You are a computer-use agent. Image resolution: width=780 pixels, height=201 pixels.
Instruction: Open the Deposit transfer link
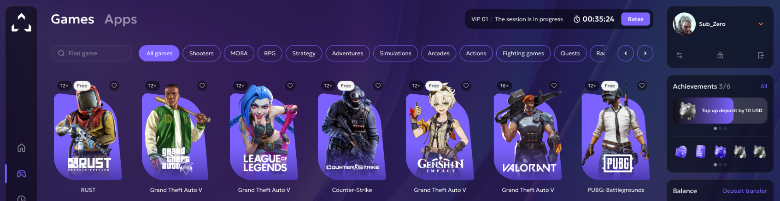tap(745, 191)
